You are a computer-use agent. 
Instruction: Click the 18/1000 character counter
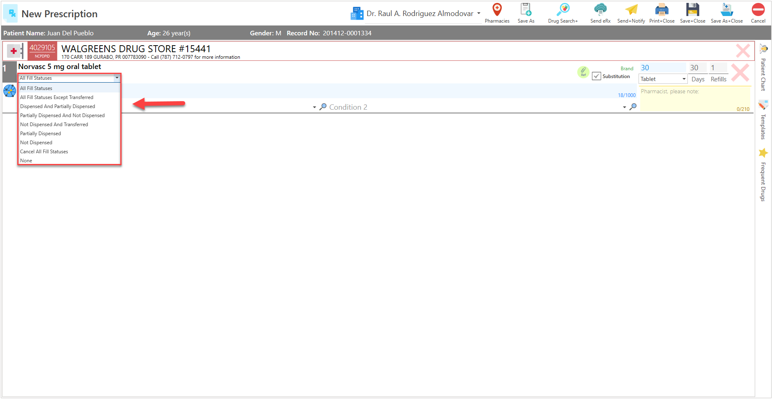(x=627, y=95)
